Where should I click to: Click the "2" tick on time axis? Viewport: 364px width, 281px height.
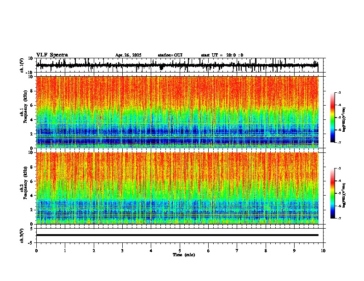pos(94,251)
